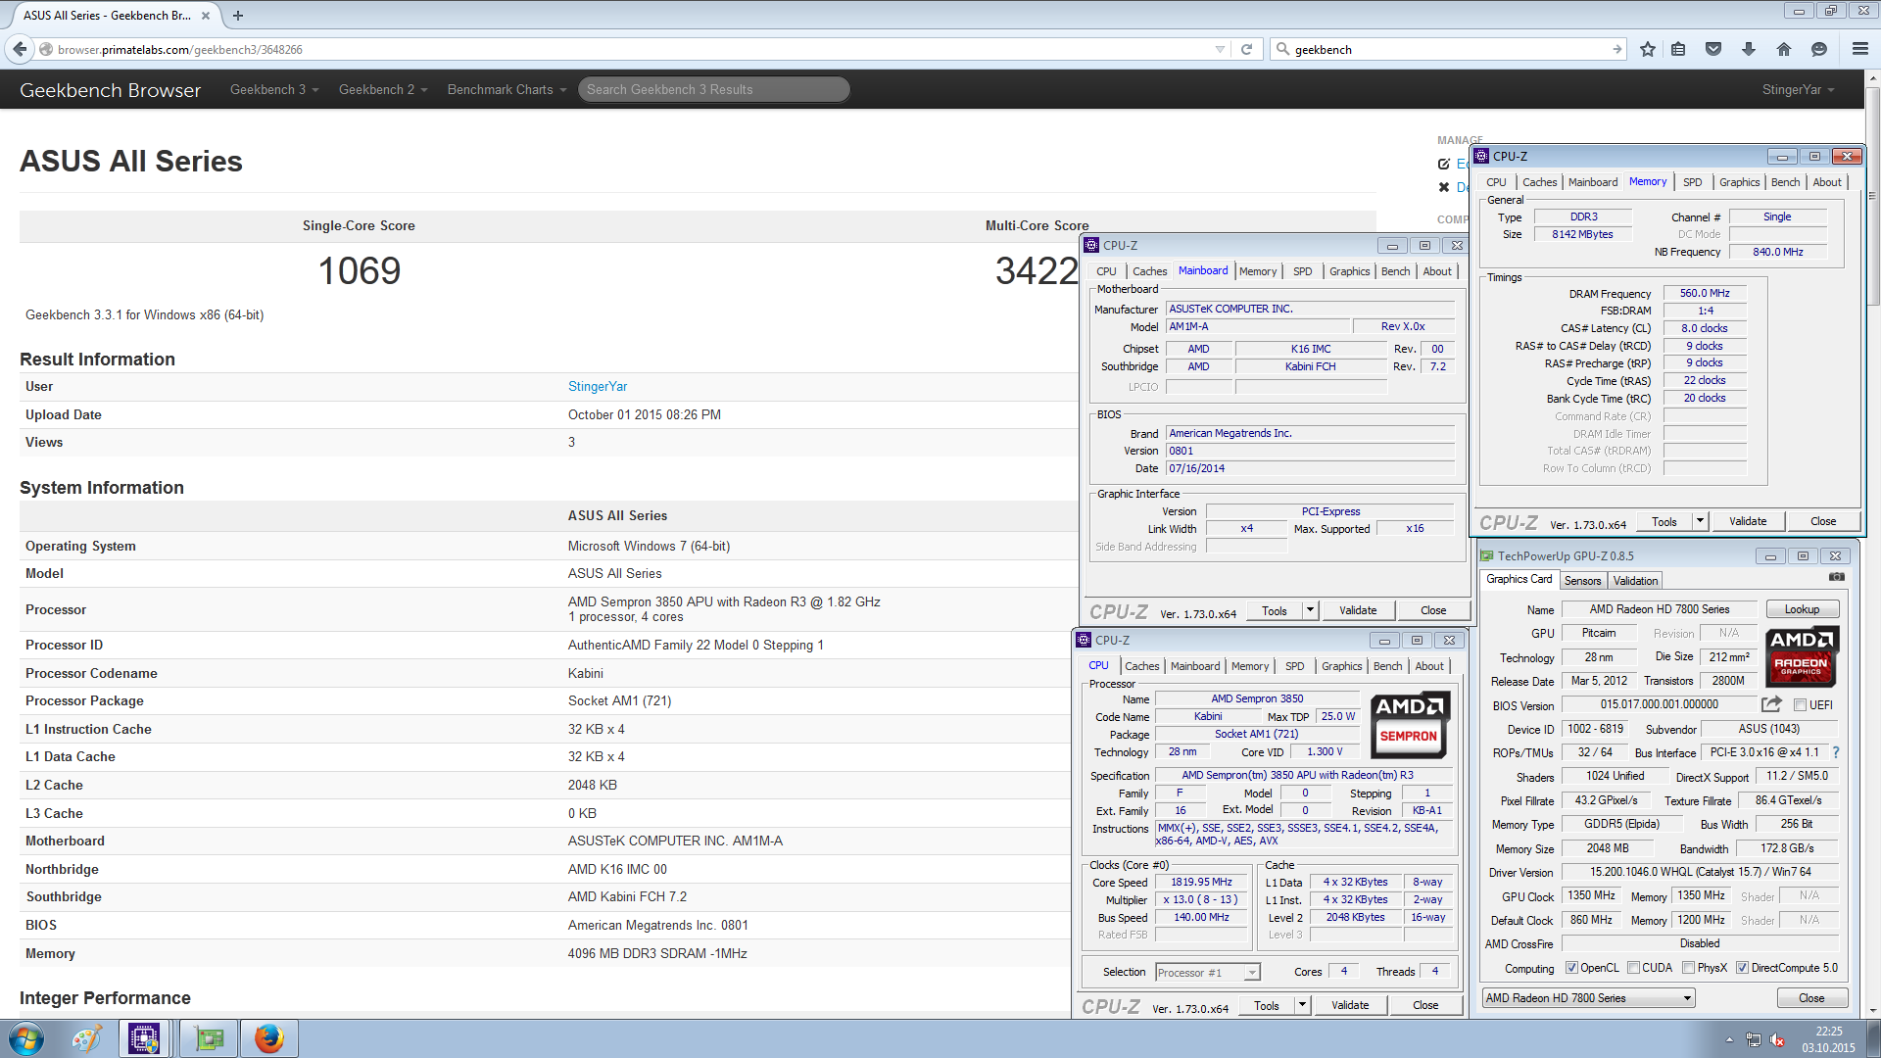Screen dimensions: 1881x1058
Task: Open the Geekbench 3 dropdown menu
Action: click(x=274, y=89)
